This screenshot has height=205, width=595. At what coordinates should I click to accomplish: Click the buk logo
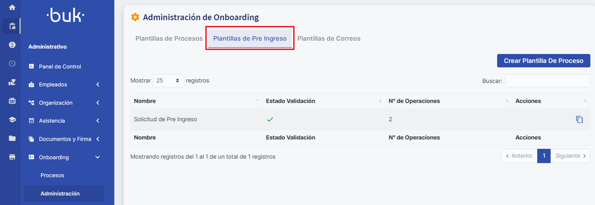[65, 16]
